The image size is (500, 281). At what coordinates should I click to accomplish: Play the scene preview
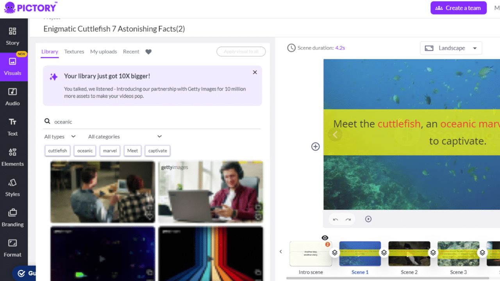(368, 219)
